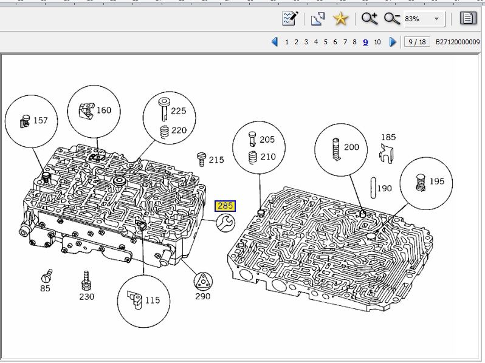
Task: Go to next image with right arrow
Action: (393, 42)
